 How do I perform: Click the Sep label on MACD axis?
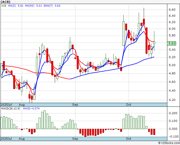click(75, 139)
